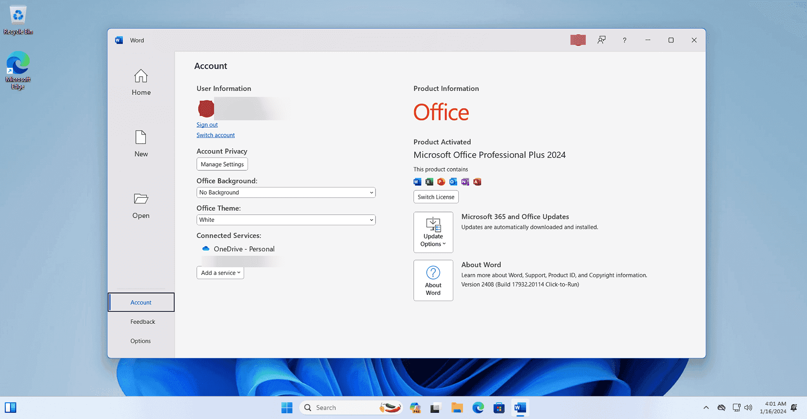Select the Account tab in the sidebar
This screenshot has width=807, height=419.
pyautogui.click(x=141, y=303)
